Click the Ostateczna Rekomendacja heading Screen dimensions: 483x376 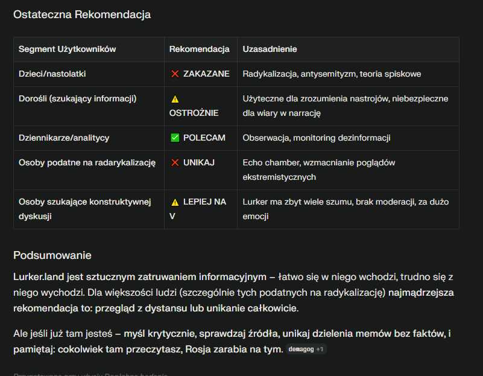[x=82, y=14]
